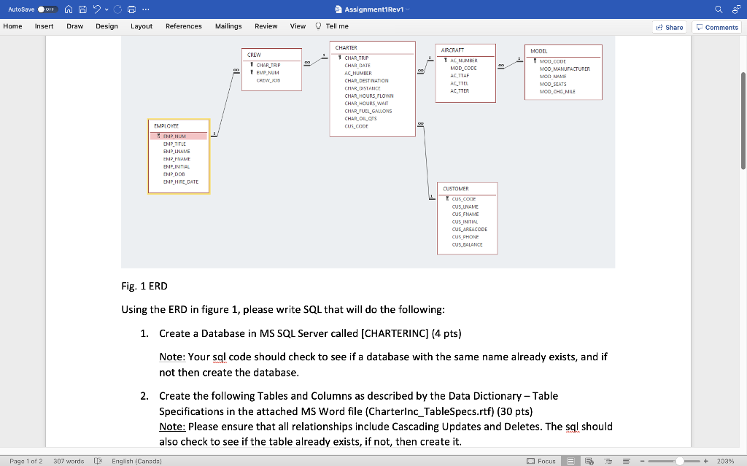The image size is (747, 466).
Task: Open the Insert ribbon tab
Action: click(x=44, y=26)
